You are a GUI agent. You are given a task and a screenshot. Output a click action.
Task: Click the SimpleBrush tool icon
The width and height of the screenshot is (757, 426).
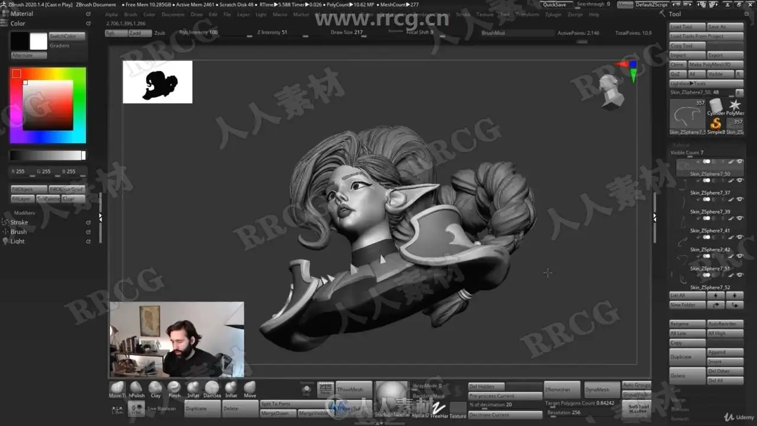point(716,125)
